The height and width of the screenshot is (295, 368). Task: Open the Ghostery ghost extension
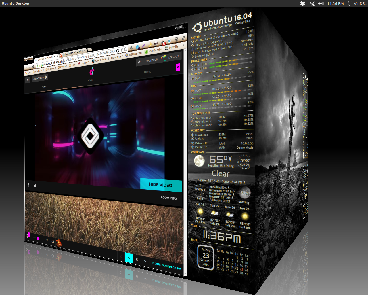pyautogui.click(x=137, y=47)
